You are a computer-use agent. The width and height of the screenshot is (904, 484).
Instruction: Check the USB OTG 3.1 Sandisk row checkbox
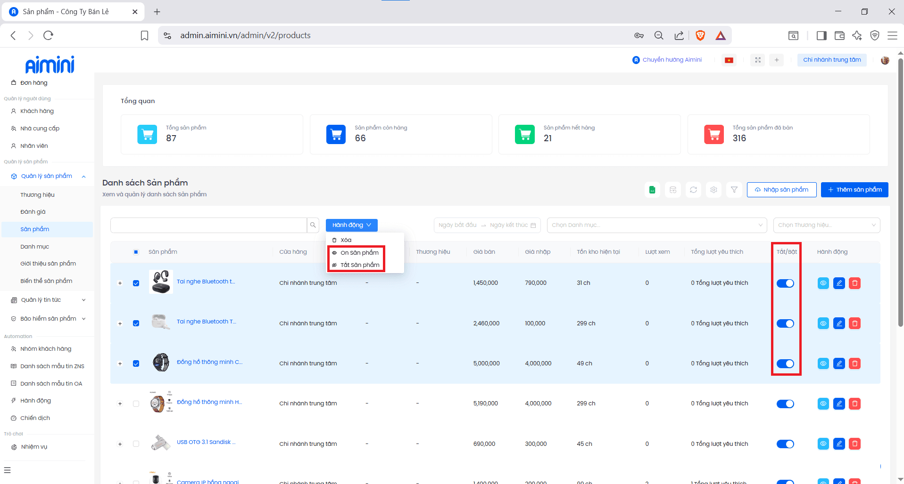pos(136,444)
